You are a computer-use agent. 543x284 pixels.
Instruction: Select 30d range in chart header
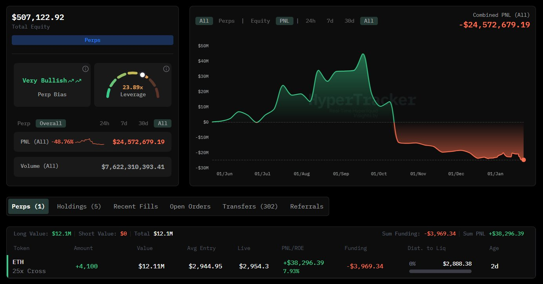(x=349, y=21)
